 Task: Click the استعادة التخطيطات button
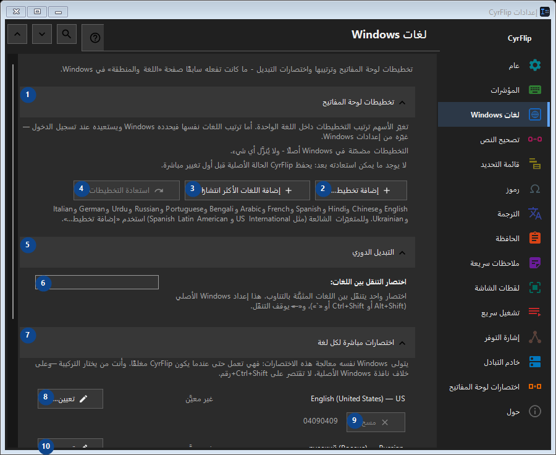click(x=127, y=190)
